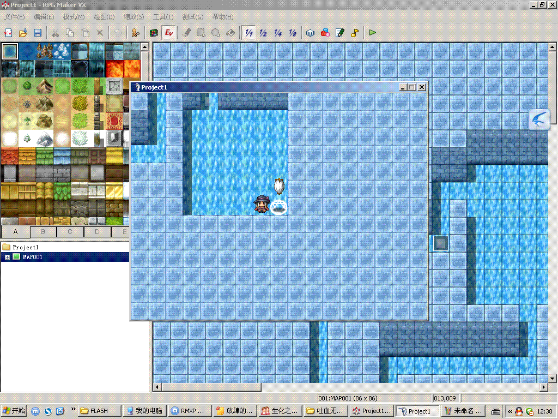Set map zoom scale to 1/4
Viewport: 558px width, 419px height.
click(278, 33)
